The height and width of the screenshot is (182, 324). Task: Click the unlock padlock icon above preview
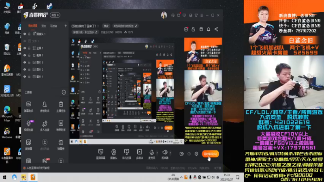pos(193,29)
